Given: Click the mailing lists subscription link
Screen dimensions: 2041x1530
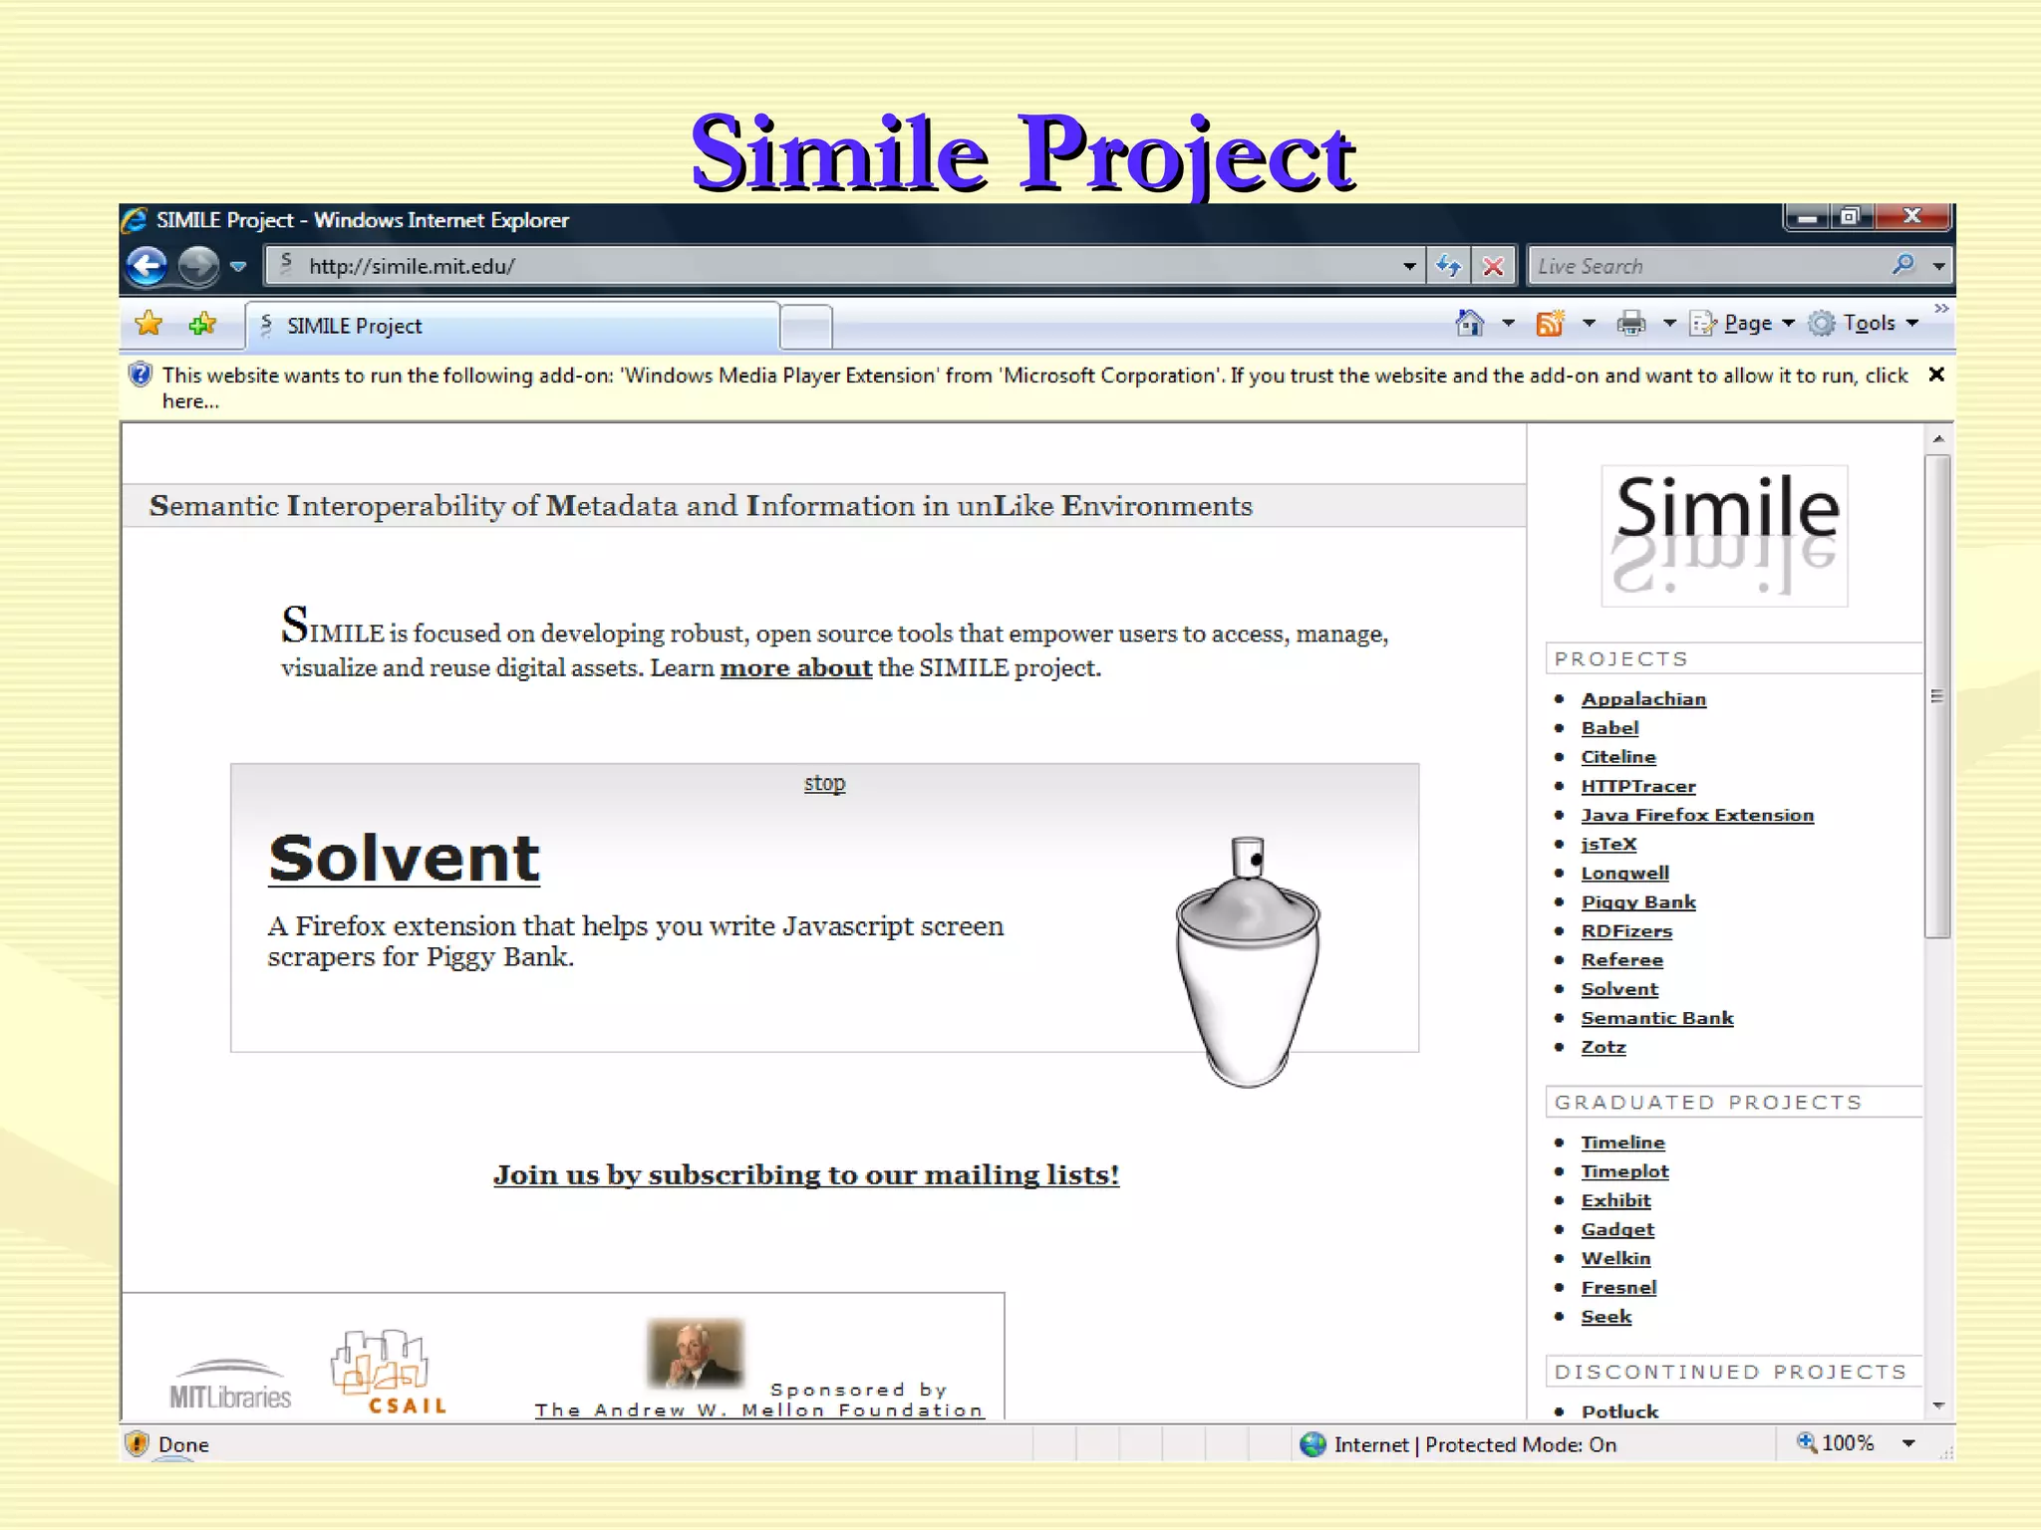Looking at the screenshot, I should coord(805,1174).
